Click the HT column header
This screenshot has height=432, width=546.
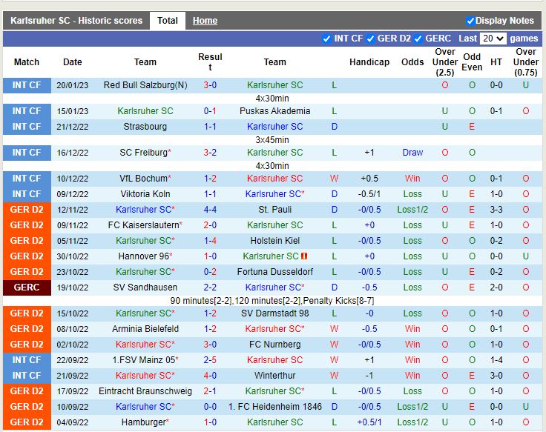click(x=496, y=62)
